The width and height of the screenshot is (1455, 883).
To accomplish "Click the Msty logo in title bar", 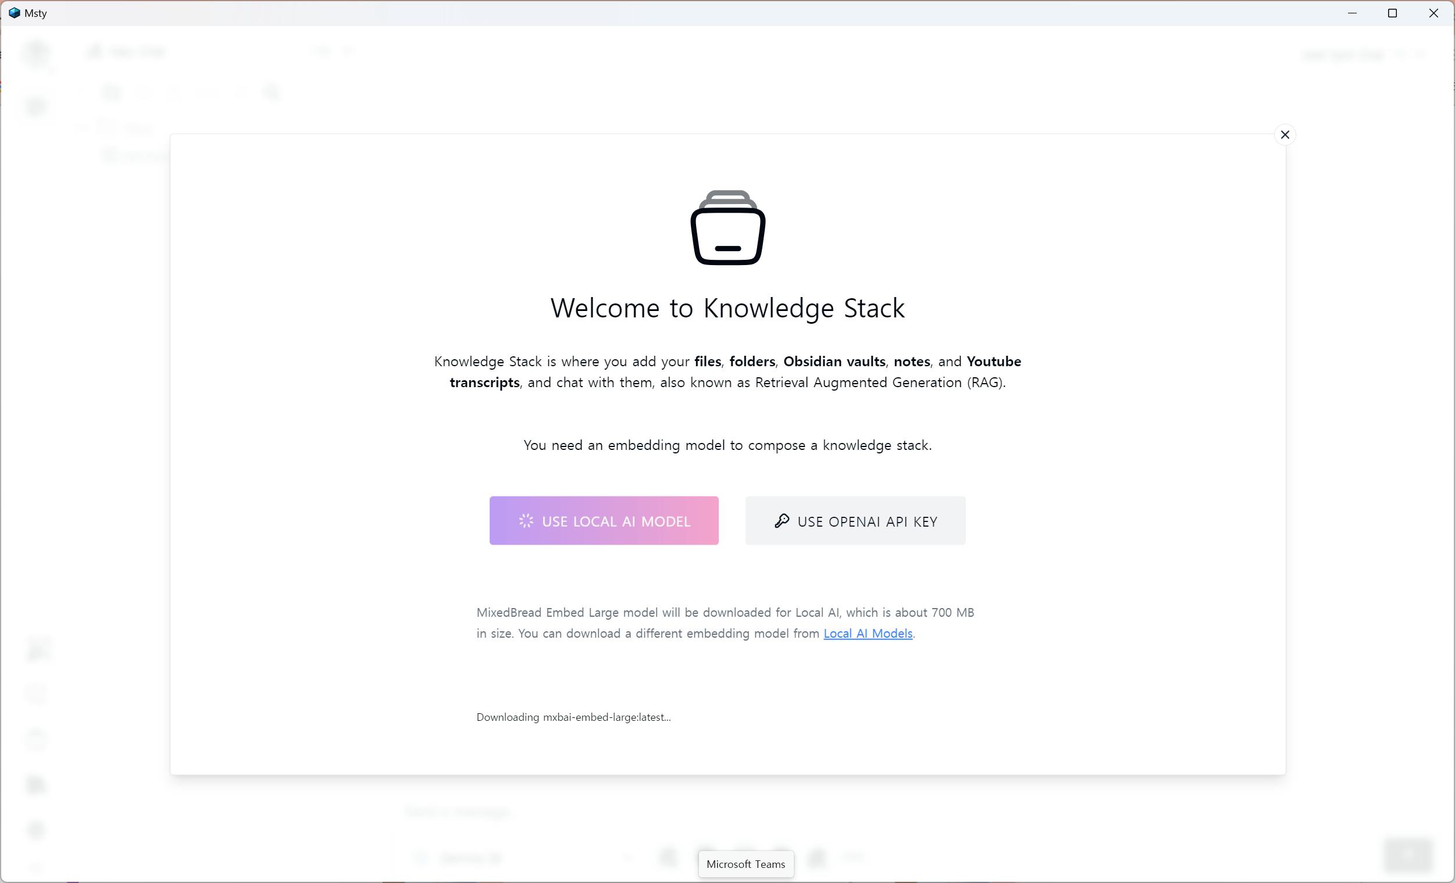I will pos(14,13).
